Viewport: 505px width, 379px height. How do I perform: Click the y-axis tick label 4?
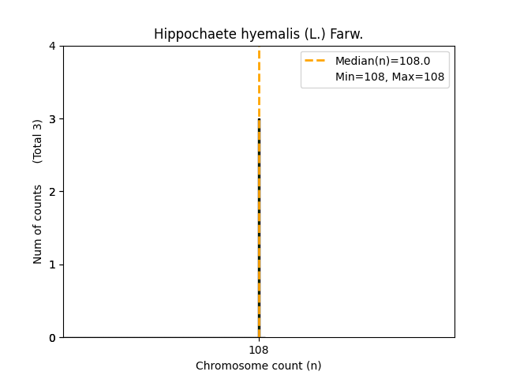click(52, 46)
